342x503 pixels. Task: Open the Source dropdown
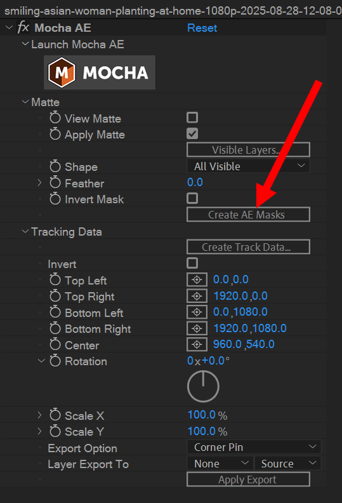click(x=288, y=463)
